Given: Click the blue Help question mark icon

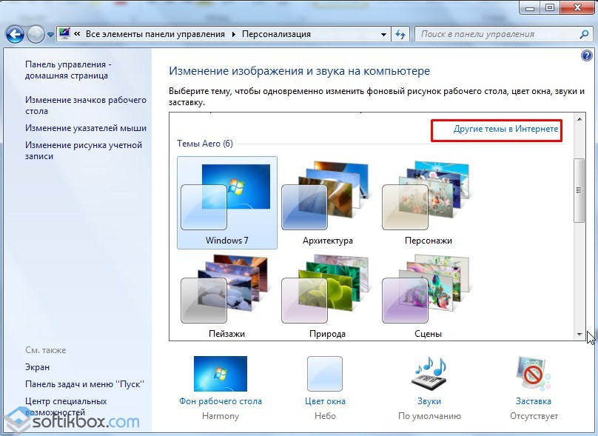Looking at the screenshot, I should click(587, 56).
